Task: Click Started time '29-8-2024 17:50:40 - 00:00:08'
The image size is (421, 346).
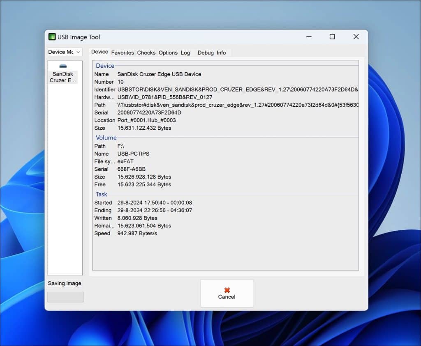Action: (x=155, y=203)
